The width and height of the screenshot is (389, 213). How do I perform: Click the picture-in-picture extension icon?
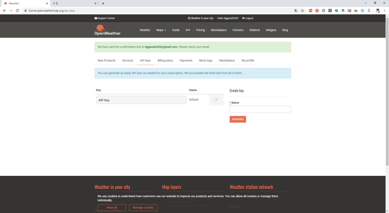pyautogui.click(x=349, y=10)
